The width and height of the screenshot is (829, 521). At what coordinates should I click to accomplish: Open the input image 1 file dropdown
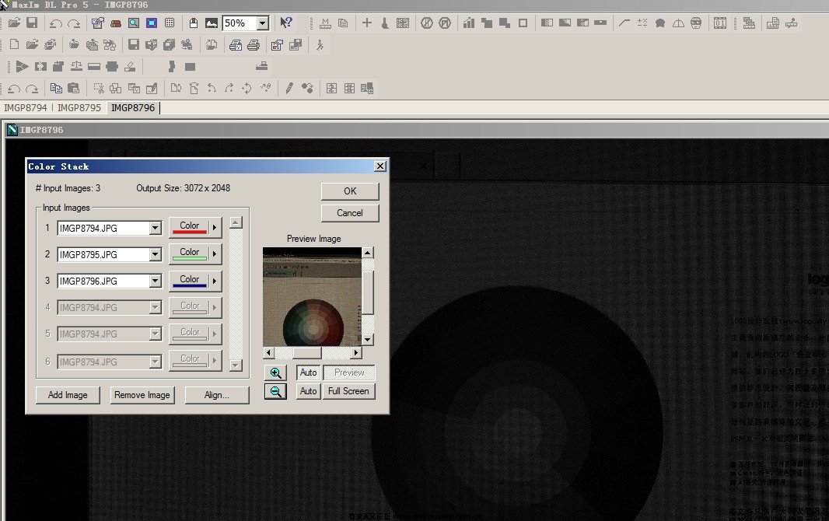tap(155, 229)
